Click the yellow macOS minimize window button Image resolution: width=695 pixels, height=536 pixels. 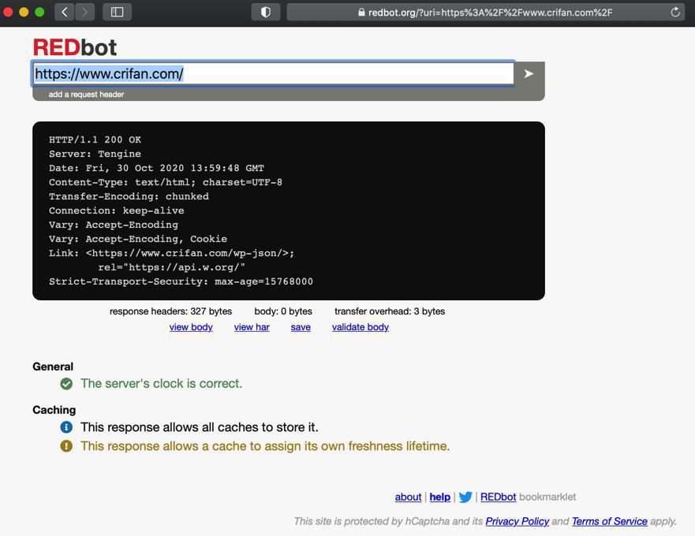pos(24,12)
